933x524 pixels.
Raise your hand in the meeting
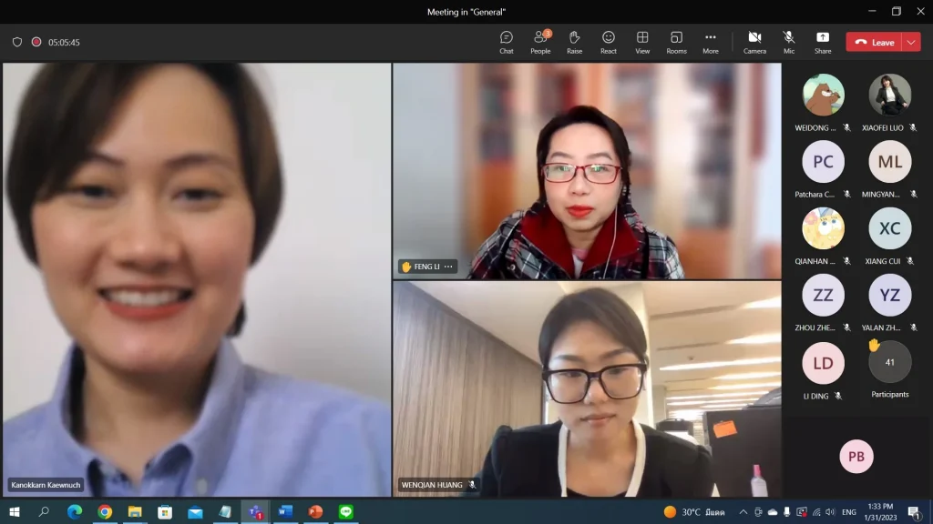point(574,42)
